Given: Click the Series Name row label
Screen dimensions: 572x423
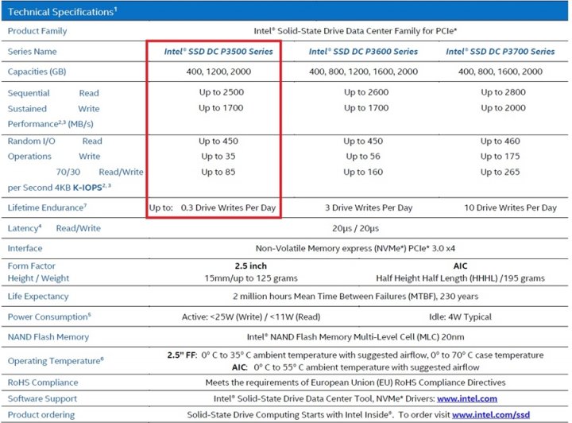Looking at the screenshot, I should [32, 52].
